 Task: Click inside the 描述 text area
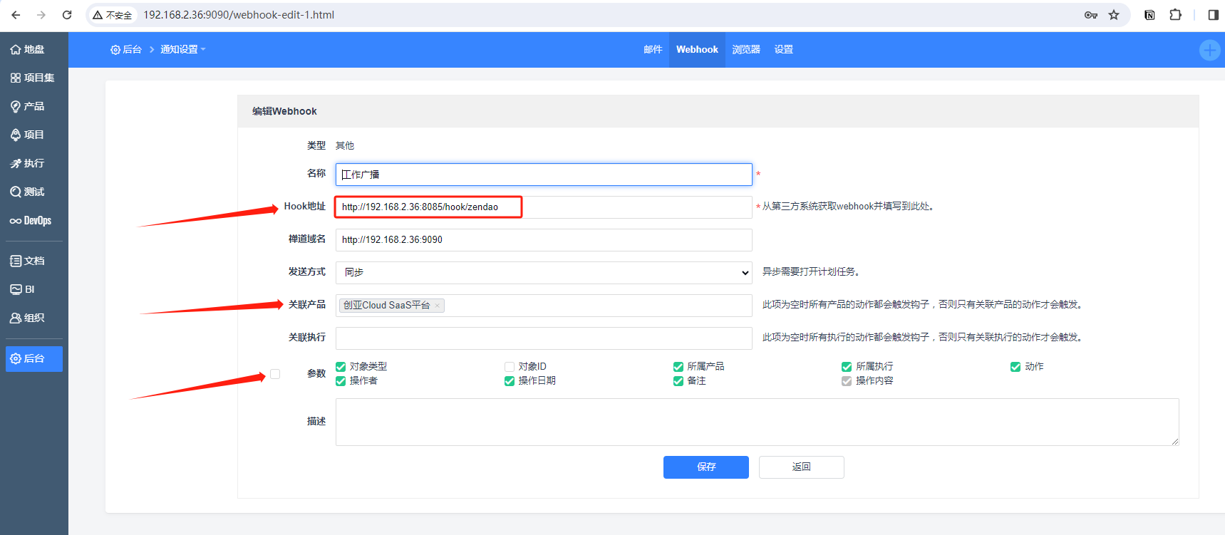coord(755,422)
